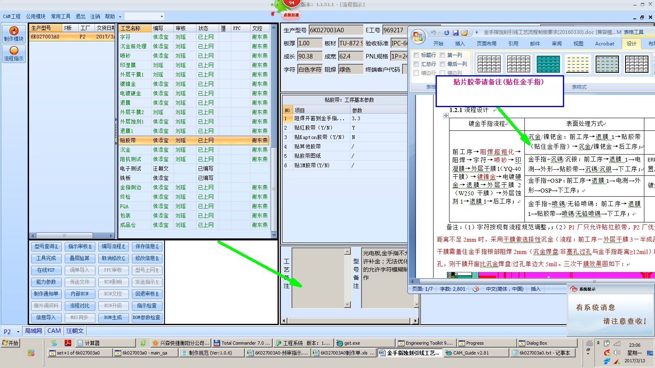655x368 pixels.
Task: Expand the P2 selector dropdown at bottom
Action: 18,332
